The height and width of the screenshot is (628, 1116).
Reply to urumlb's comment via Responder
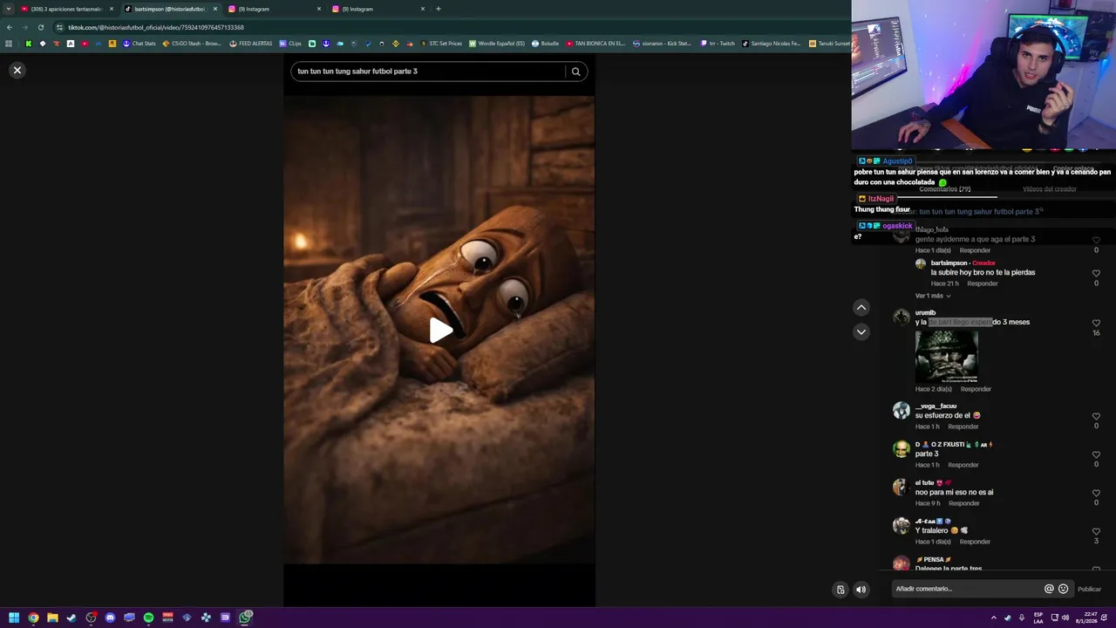coord(976,389)
